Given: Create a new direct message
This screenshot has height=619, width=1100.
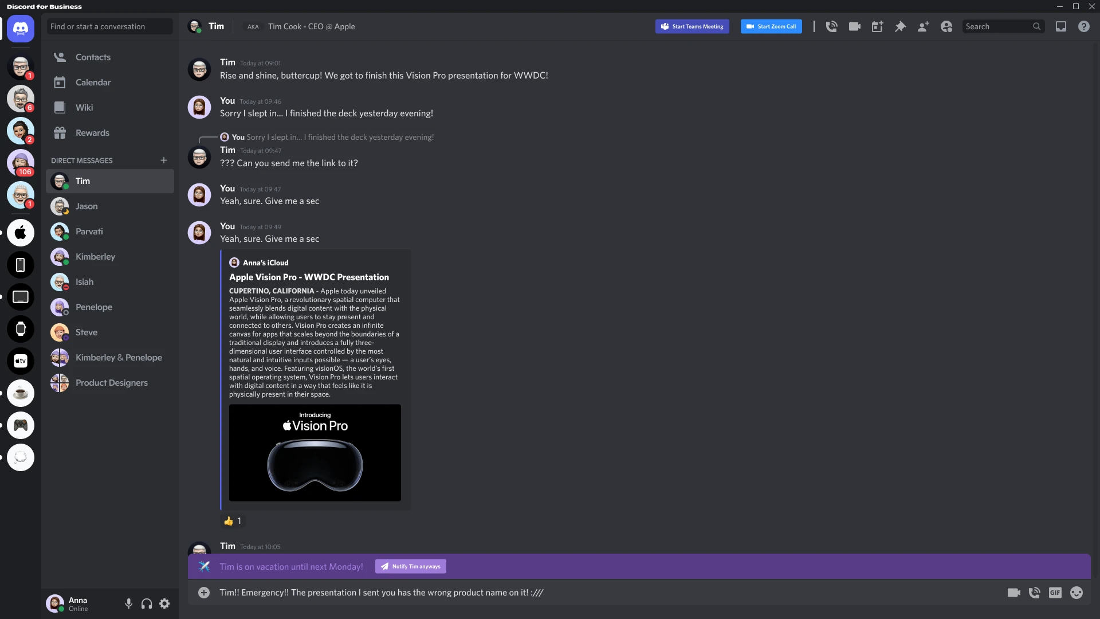Looking at the screenshot, I should point(164,160).
